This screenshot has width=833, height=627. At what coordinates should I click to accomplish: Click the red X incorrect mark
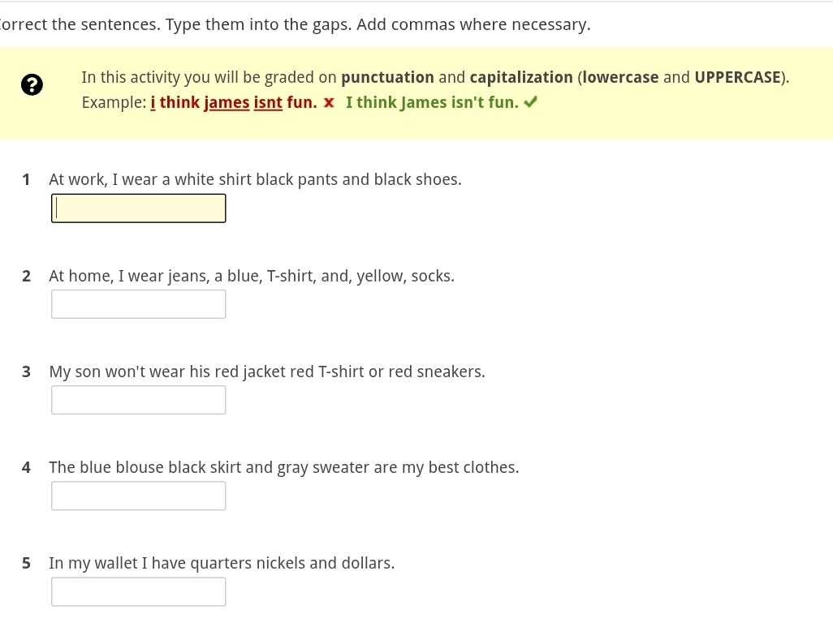[x=329, y=103]
